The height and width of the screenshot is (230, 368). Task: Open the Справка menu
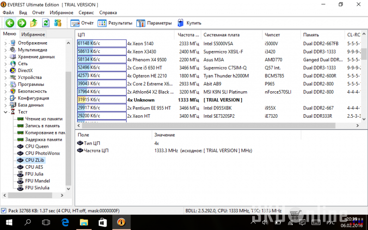(108, 13)
